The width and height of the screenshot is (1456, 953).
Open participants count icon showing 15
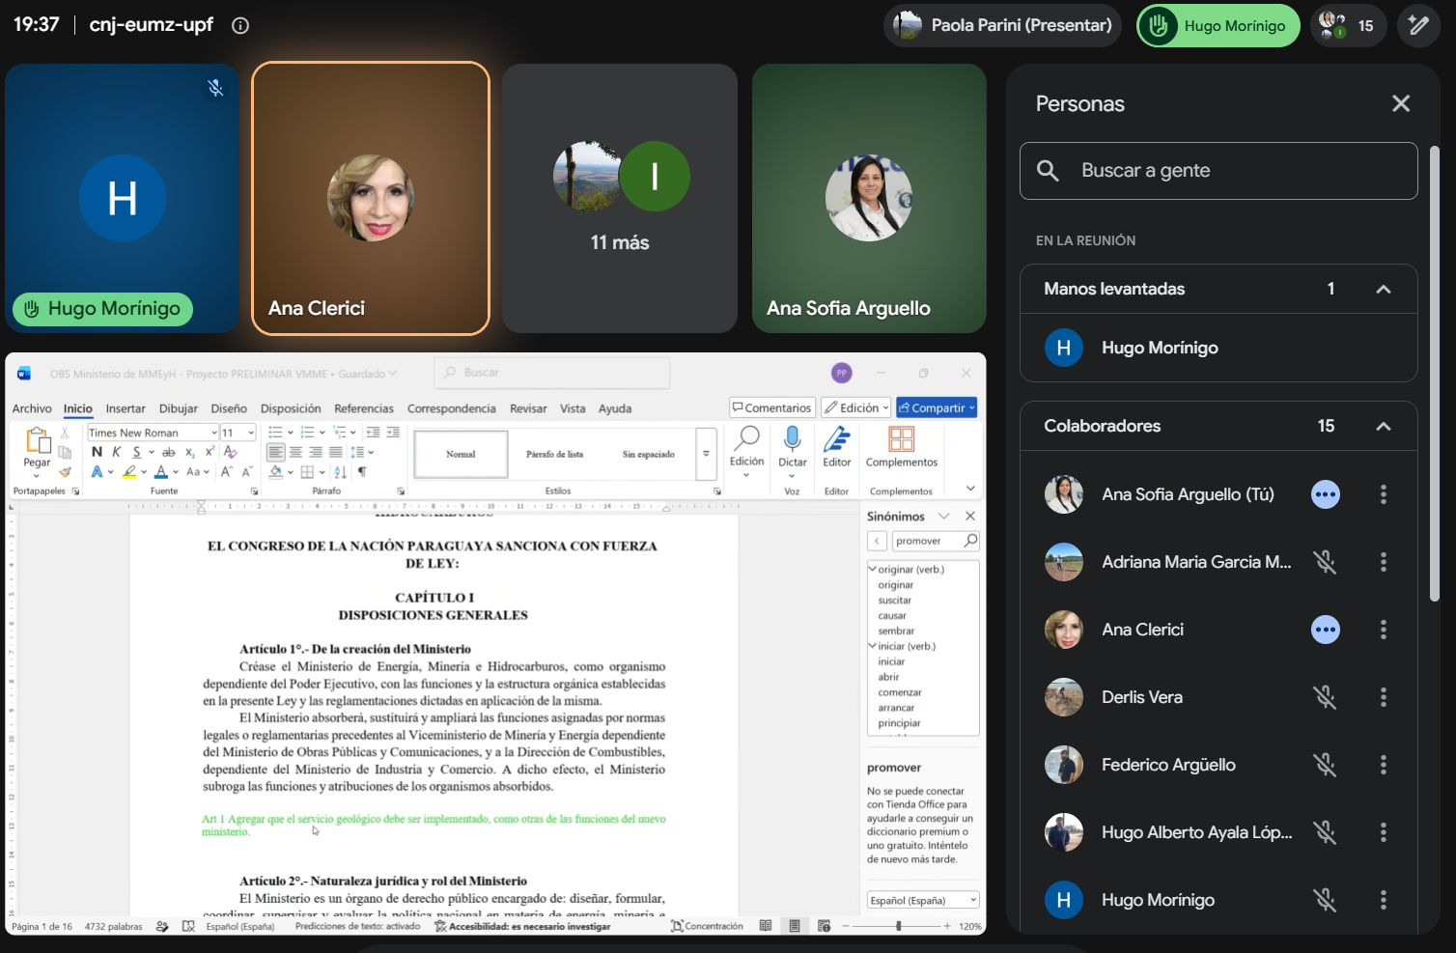click(x=1348, y=25)
